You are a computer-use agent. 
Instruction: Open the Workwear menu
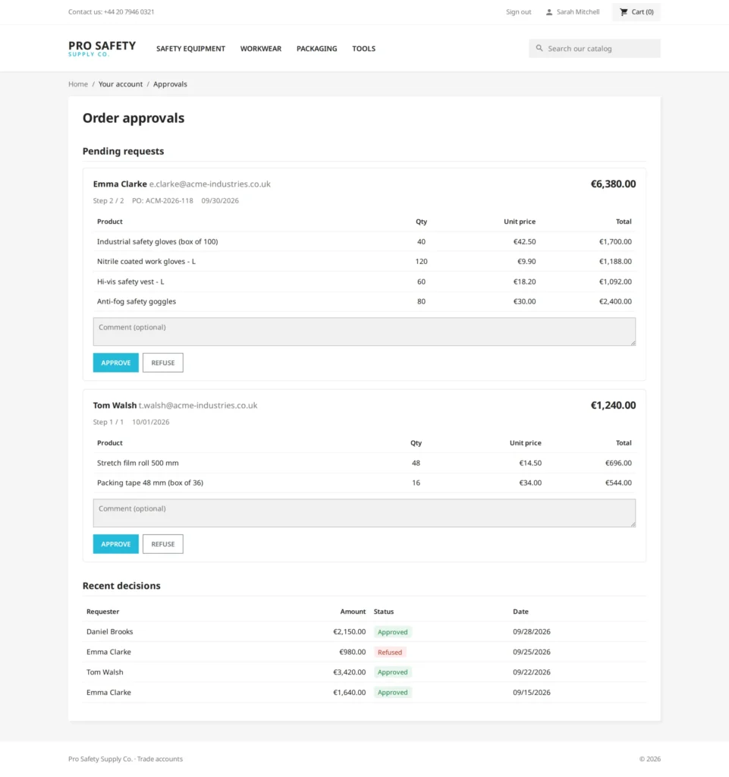261,49
